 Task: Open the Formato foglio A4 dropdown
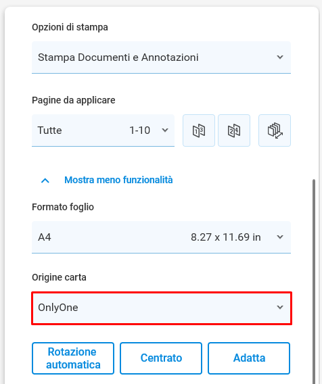tap(161, 237)
